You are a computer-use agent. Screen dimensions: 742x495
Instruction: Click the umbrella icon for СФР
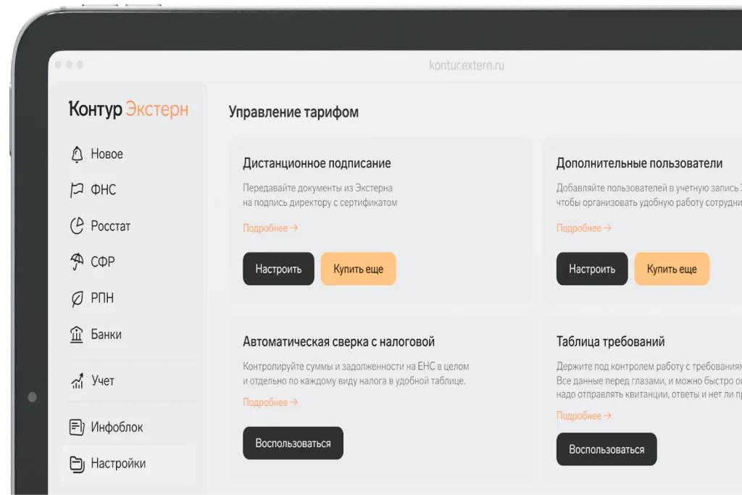(77, 261)
